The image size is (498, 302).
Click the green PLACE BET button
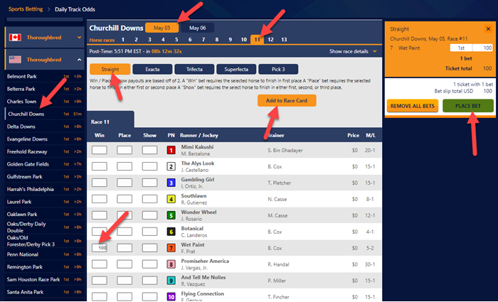[468, 106]
